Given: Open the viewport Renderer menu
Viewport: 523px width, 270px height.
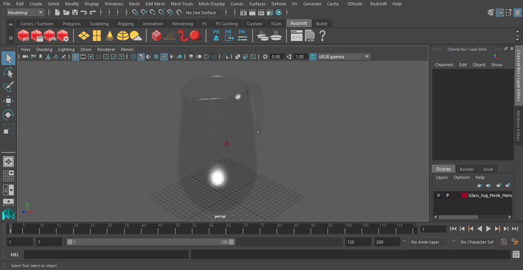Looking at the screenshot, I should (106, 49).
